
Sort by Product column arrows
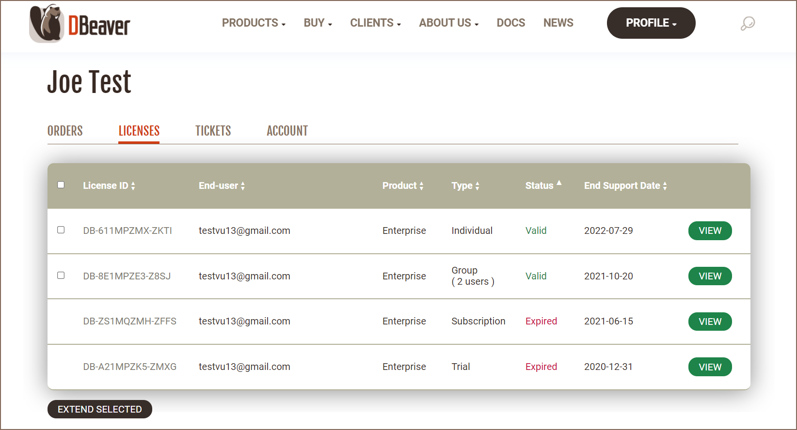pyautogui.click(x=421, y=186)
